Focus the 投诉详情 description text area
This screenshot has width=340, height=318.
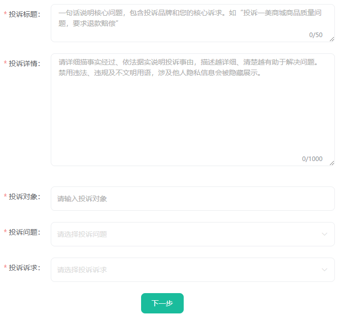point(188,109)
